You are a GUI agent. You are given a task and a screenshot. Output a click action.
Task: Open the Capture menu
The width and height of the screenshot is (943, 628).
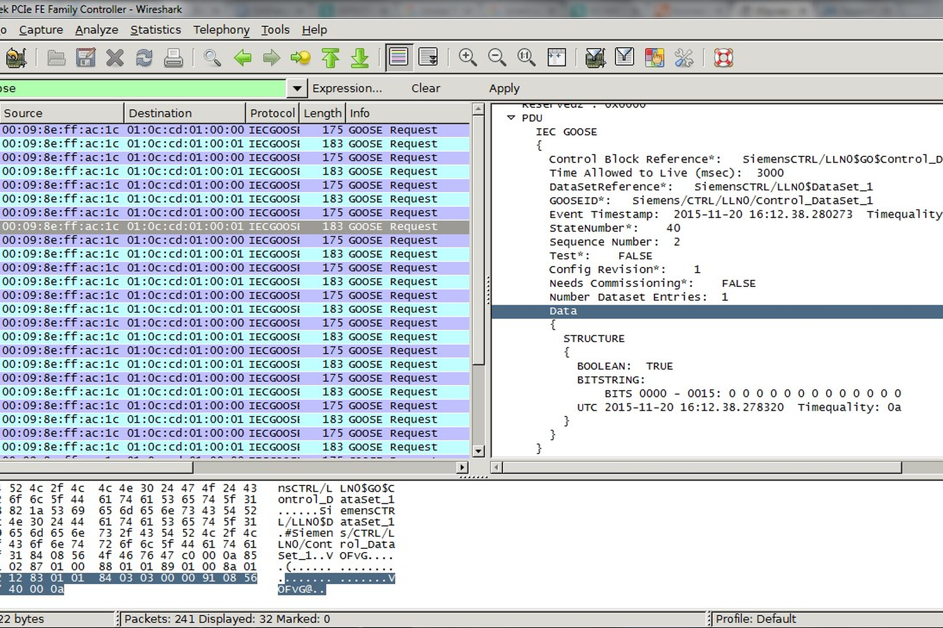point(41,30)
